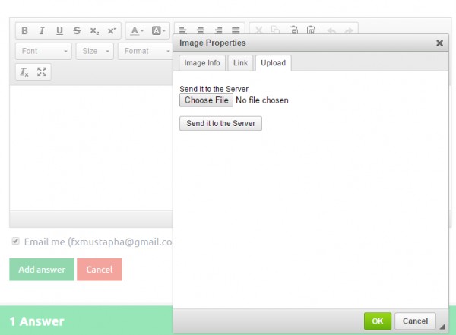Open the Size dropdown
456x335 pixels.
pos(95,52)
